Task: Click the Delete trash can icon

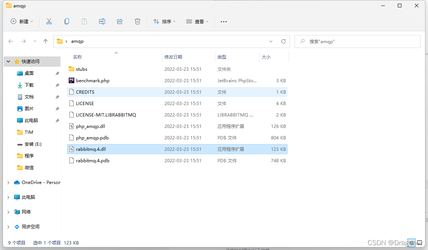Action: [138, 21]
